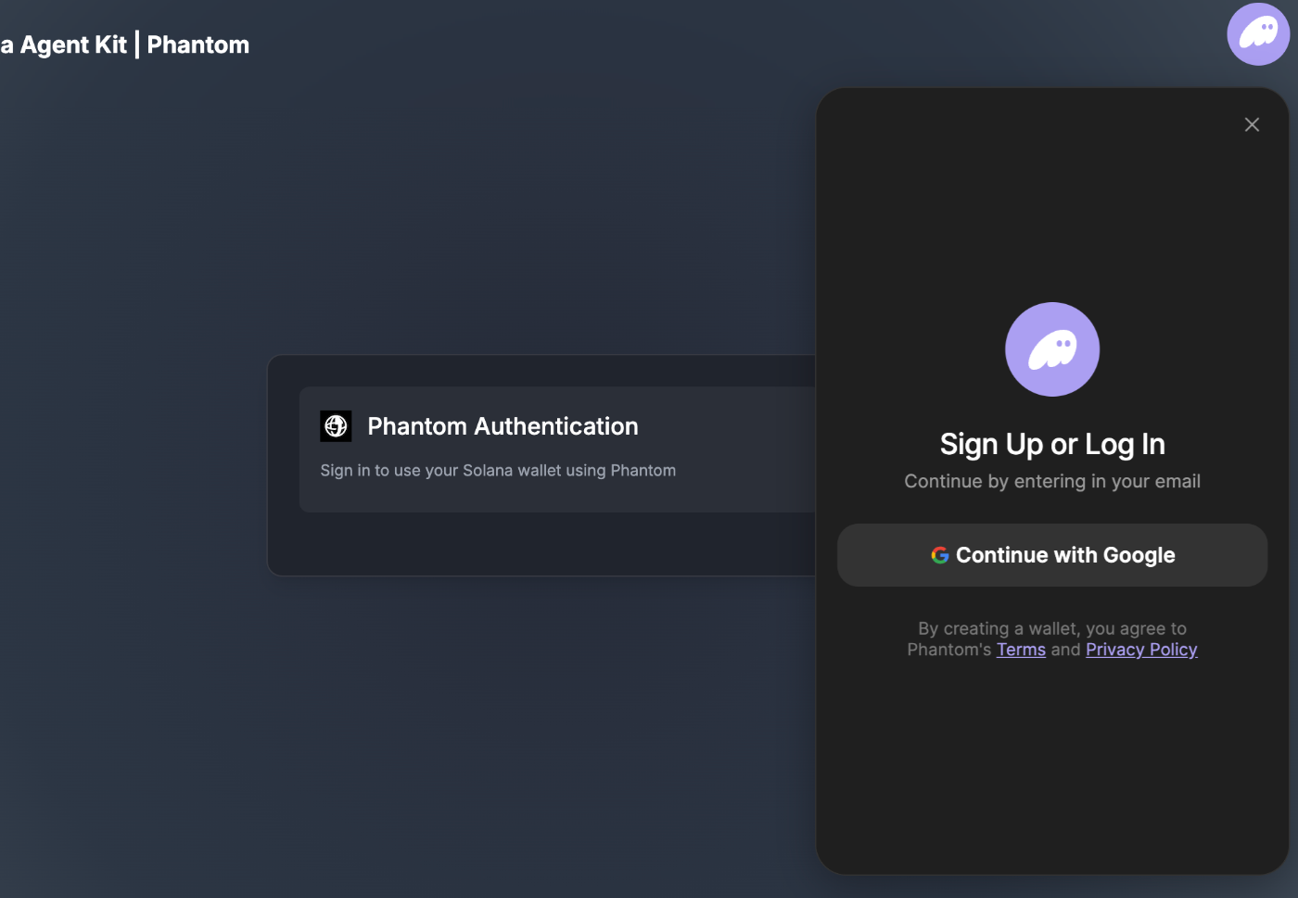1298x898 pixels.
Task: Click the Phantom ghost avatar in top corner
Action: tap(1258, 34)
